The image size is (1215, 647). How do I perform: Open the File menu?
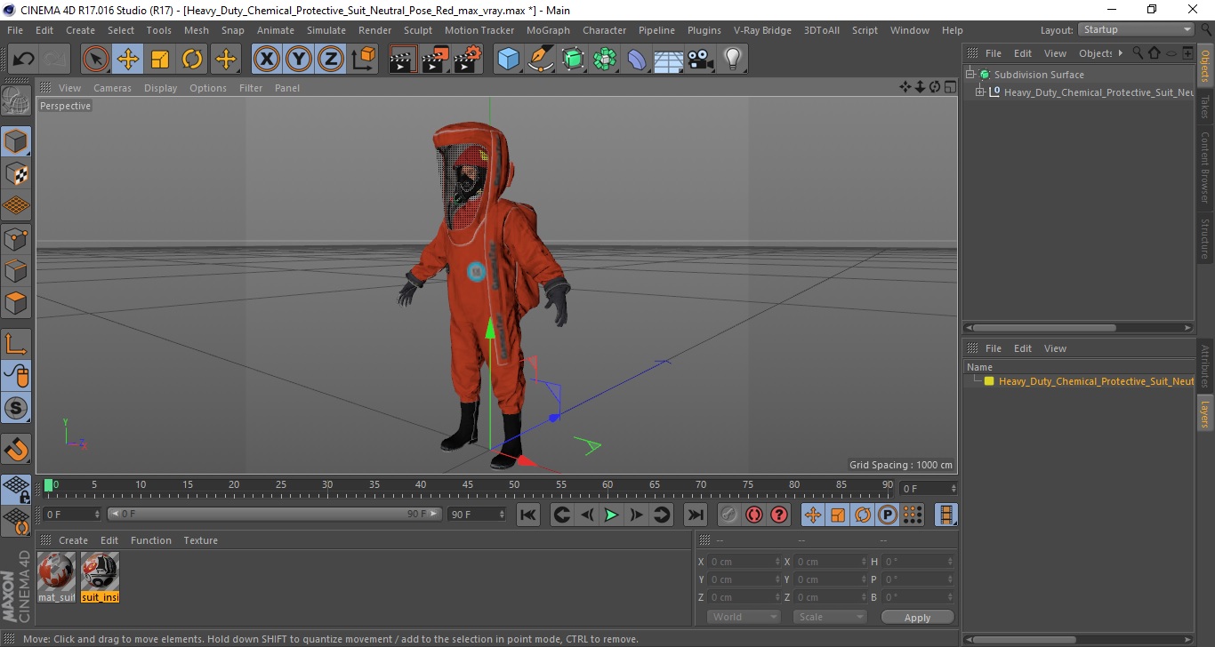coord(15,30)
